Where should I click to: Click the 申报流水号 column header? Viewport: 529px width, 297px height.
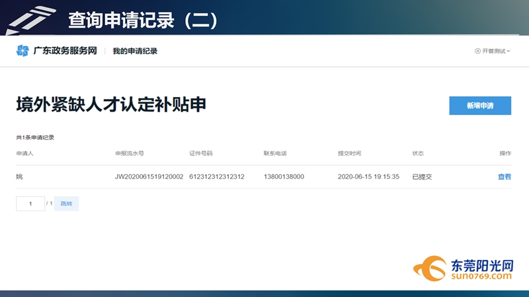tap(130, 153)
